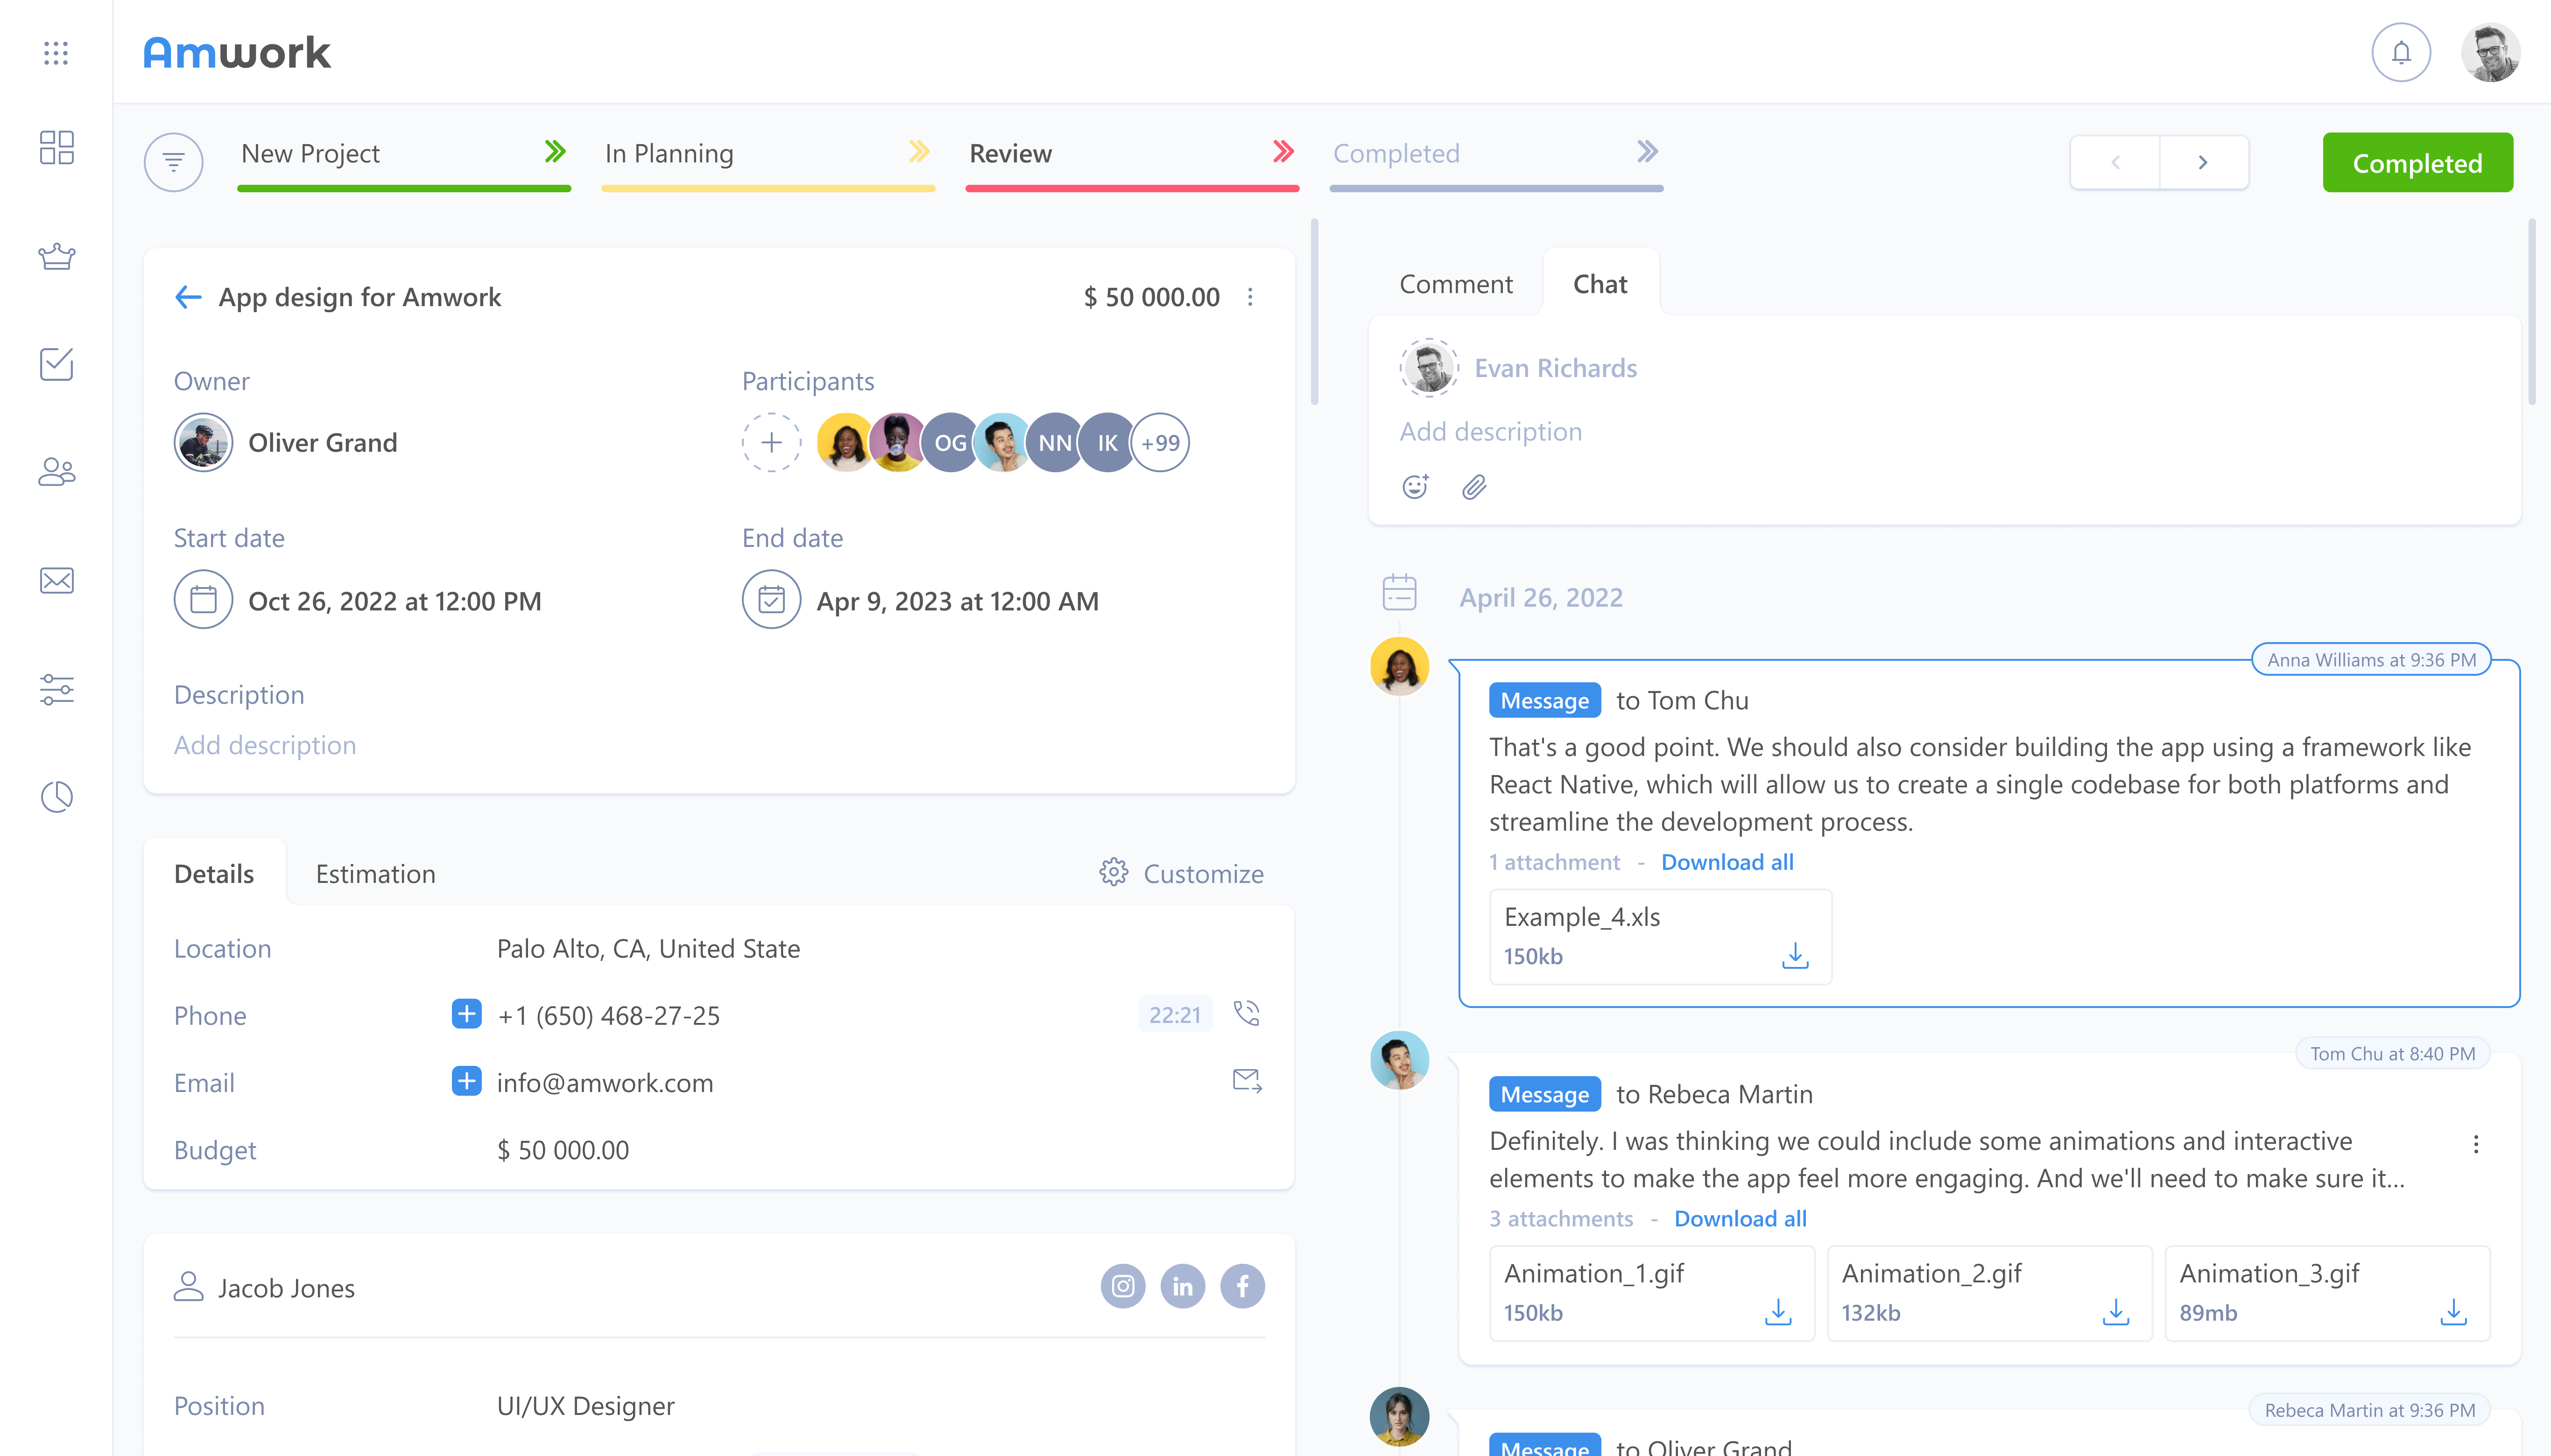Open the apps grid menu icon

tap(56, 53)
